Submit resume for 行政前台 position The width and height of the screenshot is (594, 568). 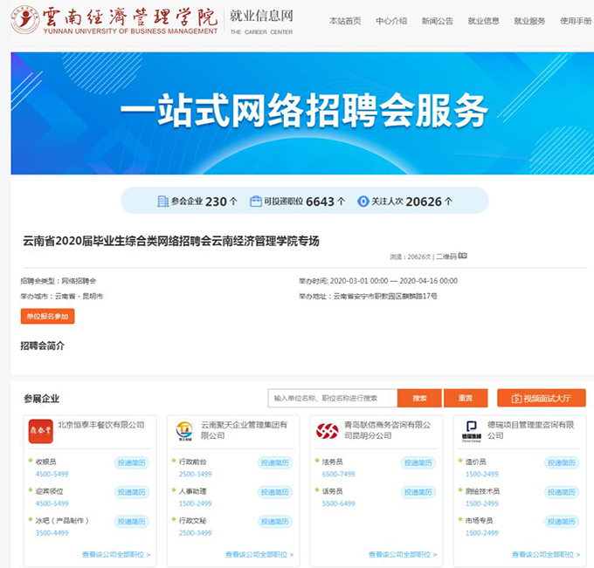[274, 462]
